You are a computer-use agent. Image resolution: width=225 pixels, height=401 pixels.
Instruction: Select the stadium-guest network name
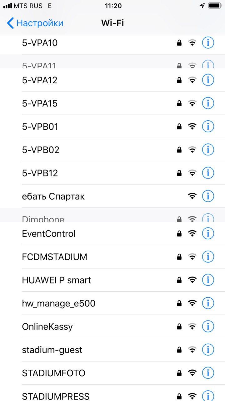click(x=52, y=350)
